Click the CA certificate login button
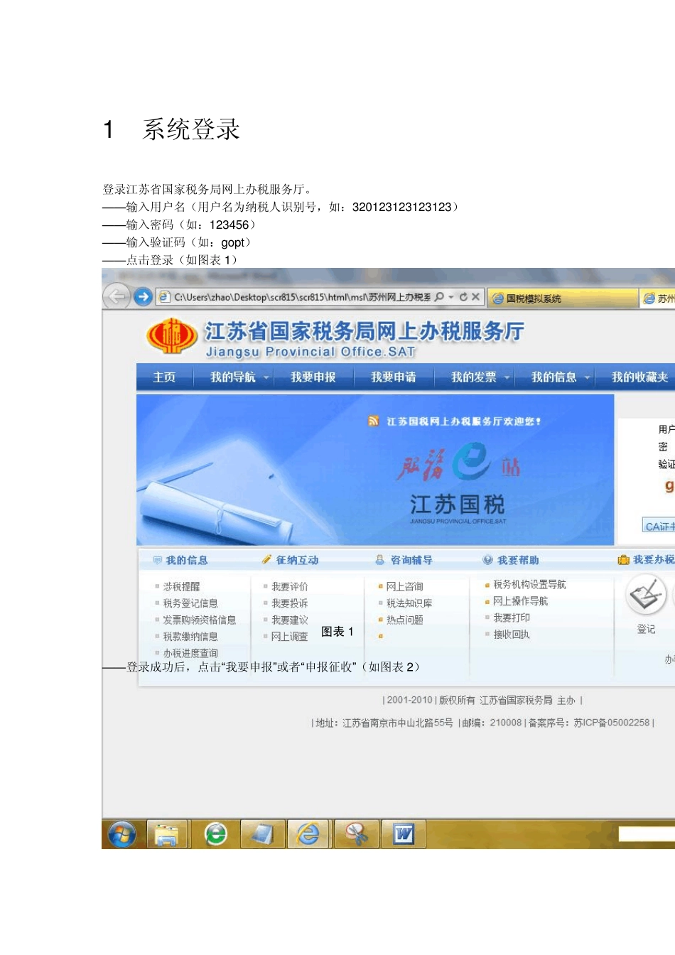The width and height of the screenshot is (675, 955). coord(659,526)
